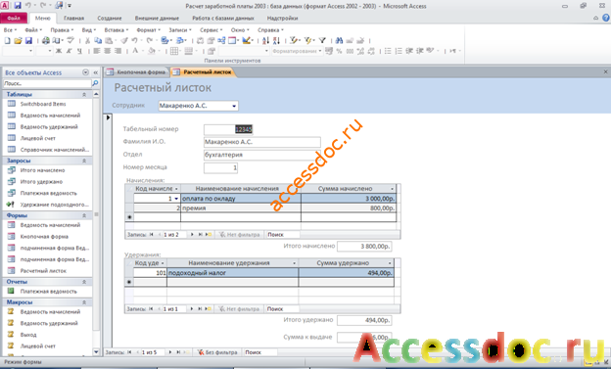
Task: Open the Записи menu
Action: pyautogui.click(x=180, y=30)
